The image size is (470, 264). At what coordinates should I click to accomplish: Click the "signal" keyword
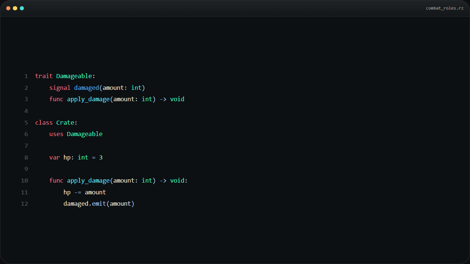(60, 88)
